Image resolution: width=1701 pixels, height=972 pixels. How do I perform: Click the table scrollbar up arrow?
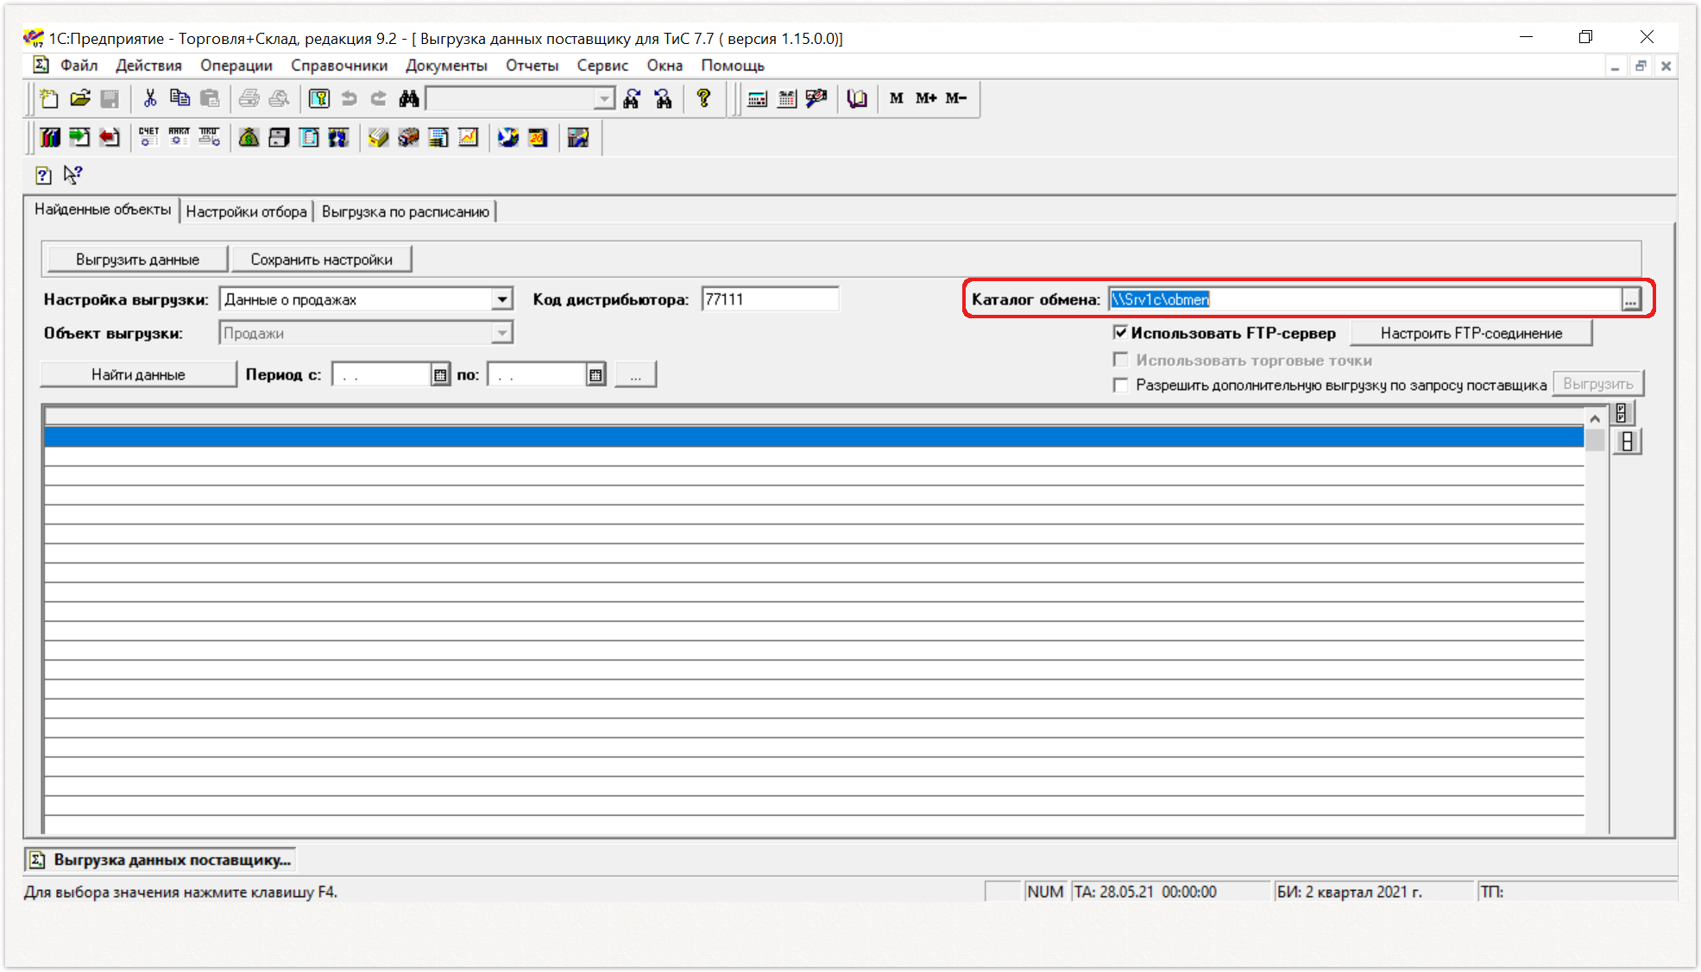pos(1595,418)
